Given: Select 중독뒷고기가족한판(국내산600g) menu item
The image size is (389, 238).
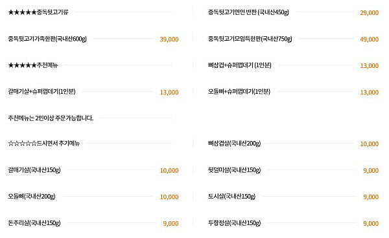Looking at the screenshot, I should (47, 39).
